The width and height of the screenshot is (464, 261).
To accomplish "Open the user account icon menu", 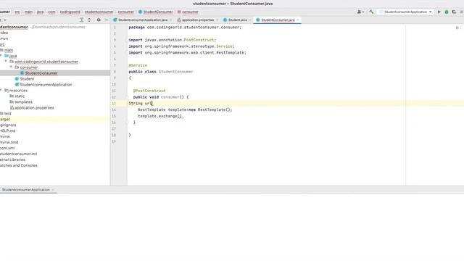I will 360,12.
